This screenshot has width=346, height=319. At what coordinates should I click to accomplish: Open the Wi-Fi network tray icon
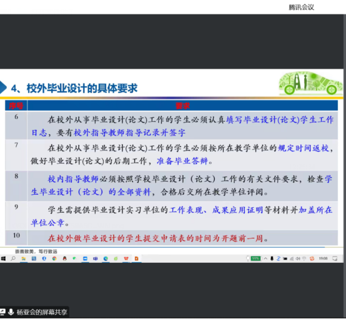pyautogui.click(x=292, y=258)
